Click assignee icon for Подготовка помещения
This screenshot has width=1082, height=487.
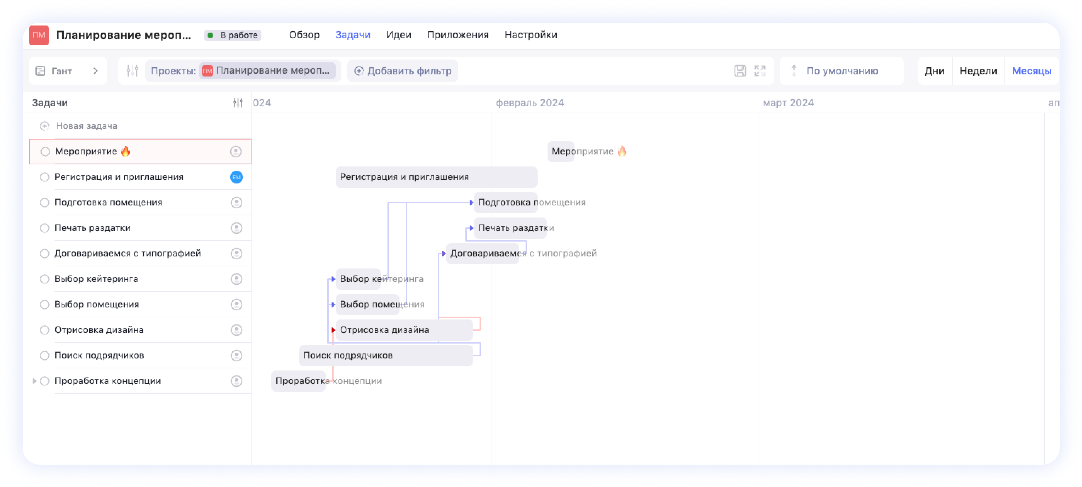tap(237, 203)
